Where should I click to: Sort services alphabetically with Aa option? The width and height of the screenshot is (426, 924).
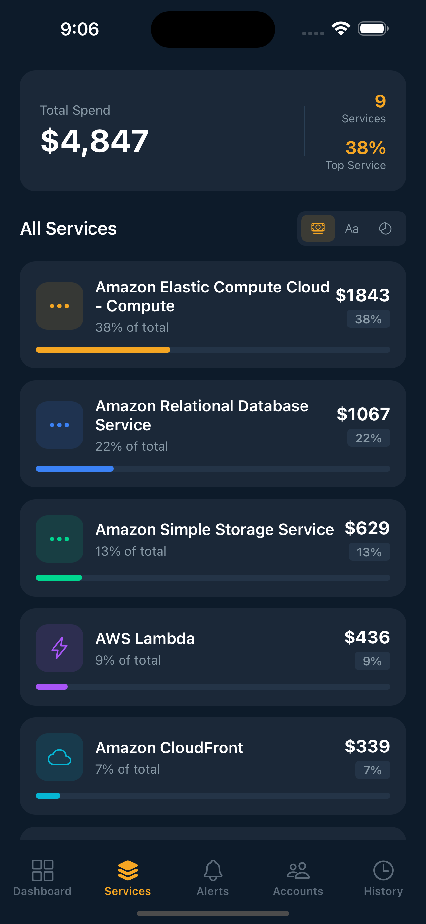click(351, 228)
